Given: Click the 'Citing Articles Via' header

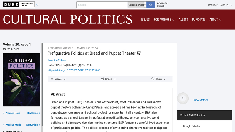Looking at the screenshot, I should coord(204,115).
